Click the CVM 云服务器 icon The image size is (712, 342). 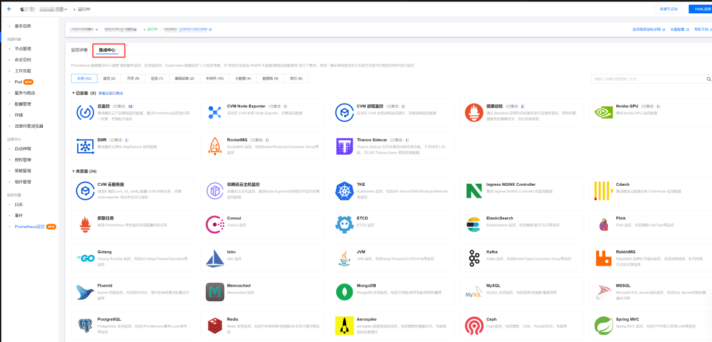[x=85, y=191]
